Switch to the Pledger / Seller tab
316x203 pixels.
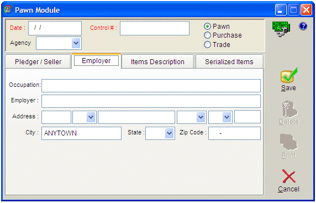coord(38,61)
